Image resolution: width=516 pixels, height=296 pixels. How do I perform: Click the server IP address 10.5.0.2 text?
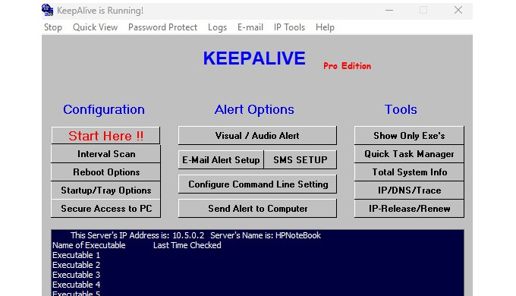click(x=188, y=235)
